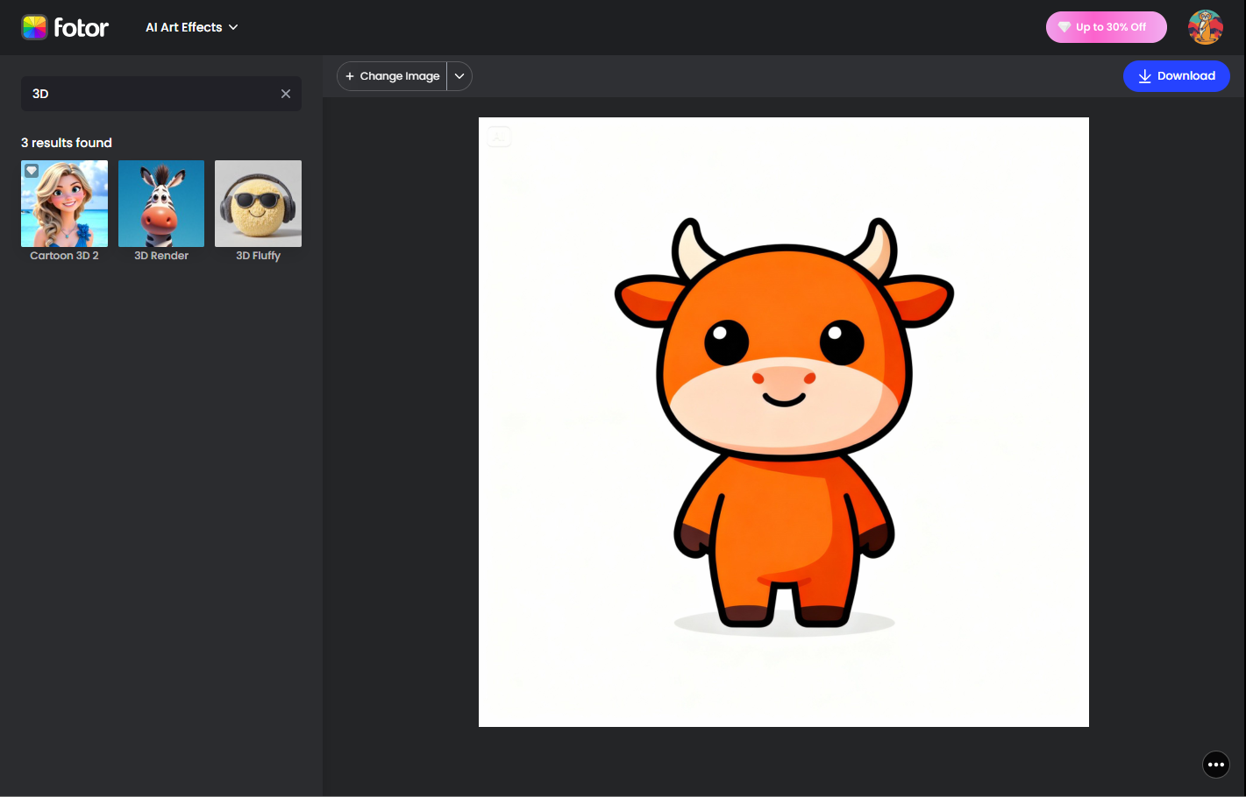Screen dimensions: 1246x797
Task: Open the chevron next to AI Art Effects label
Action: coord(232,27)
